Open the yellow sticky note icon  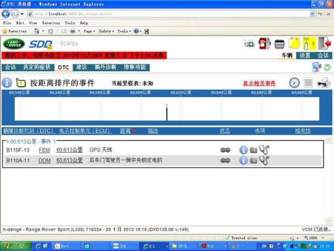294,43
